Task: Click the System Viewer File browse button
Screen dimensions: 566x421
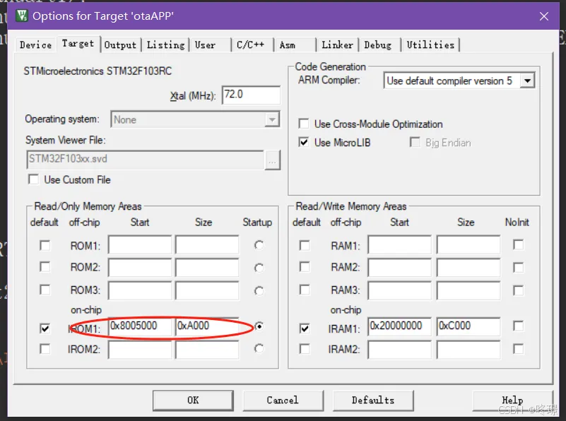Action: click(x=272, y=160)
